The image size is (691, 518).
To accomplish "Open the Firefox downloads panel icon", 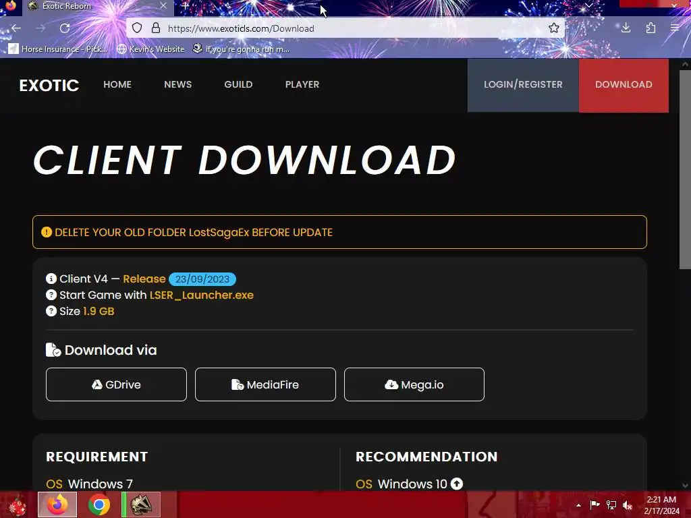I will [x=626, y=28].
